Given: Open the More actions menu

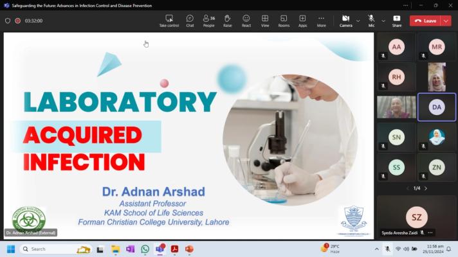Looking at the screenshot, I should (321, 20).
